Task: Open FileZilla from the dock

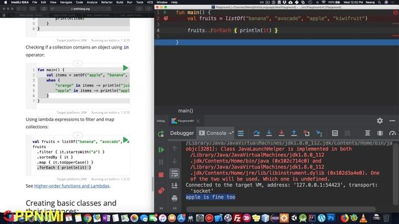Action: pyautogui.click(x=237, y=218)
